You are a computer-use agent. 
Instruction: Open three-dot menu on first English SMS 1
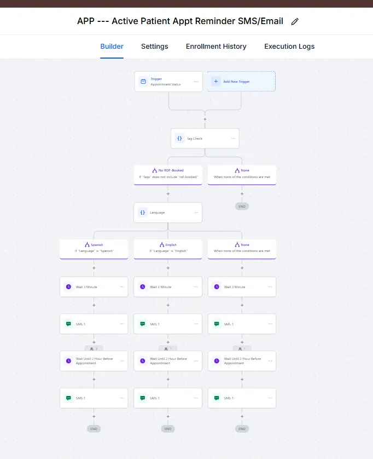tap(196, 324)
